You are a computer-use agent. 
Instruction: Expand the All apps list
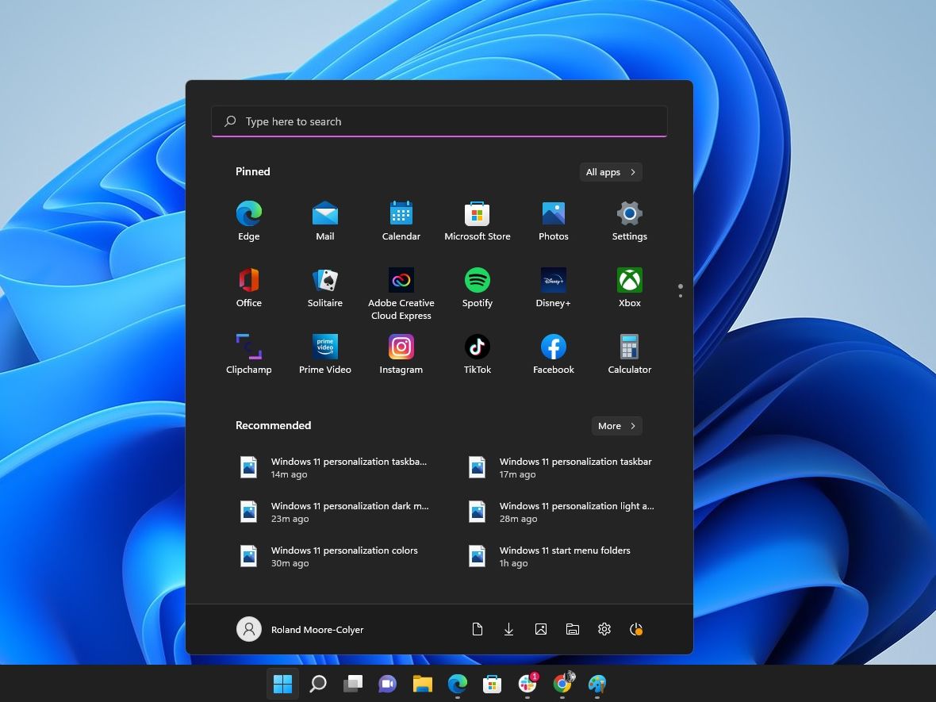[610, 171]
